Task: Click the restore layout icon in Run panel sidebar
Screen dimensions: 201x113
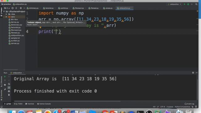Action: 5,85
